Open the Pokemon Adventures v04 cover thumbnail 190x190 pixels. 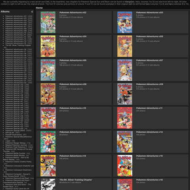point(48,46)
